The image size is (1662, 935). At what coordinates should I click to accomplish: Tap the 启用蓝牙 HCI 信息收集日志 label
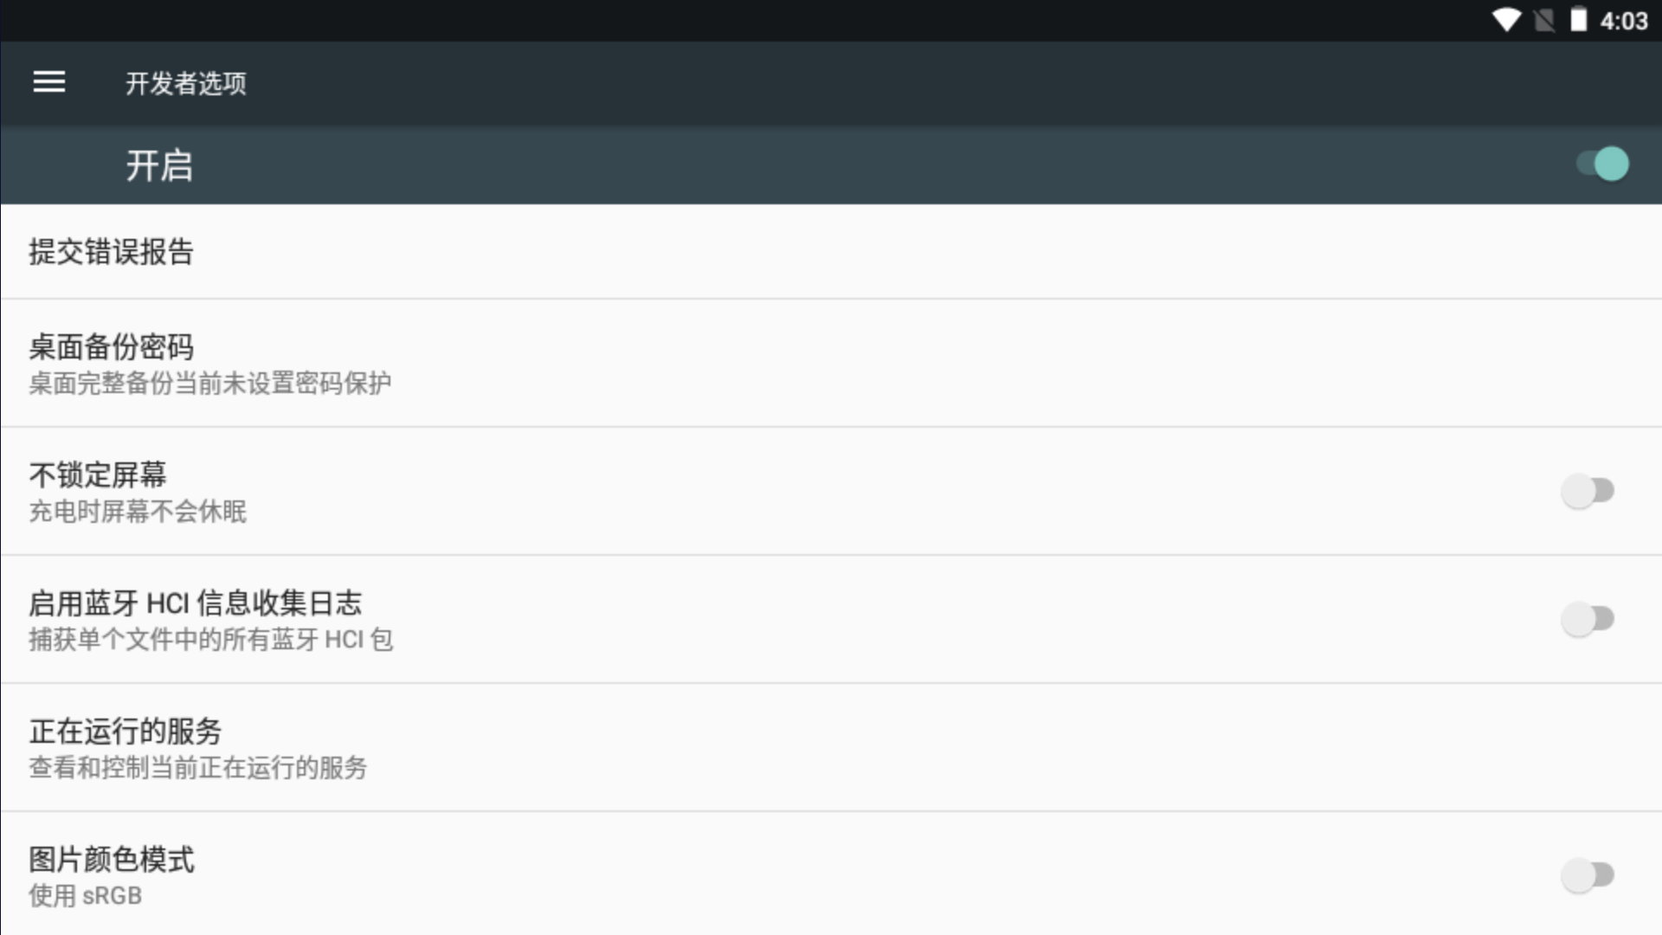(x=196, y=603)
